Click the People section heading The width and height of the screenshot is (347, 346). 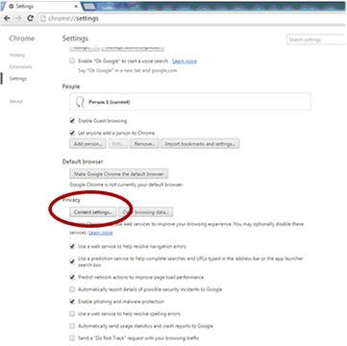pos(71,86)
